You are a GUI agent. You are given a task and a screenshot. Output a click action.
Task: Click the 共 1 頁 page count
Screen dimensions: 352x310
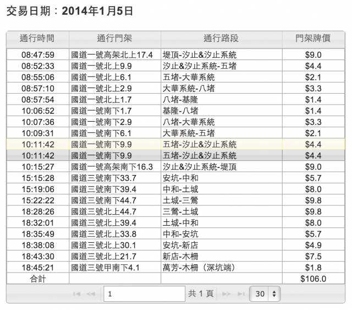201,293
